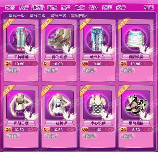158x152 pixels.
Task: Select the 千转呢喃 jeans item image
Action: pos(21,39)
